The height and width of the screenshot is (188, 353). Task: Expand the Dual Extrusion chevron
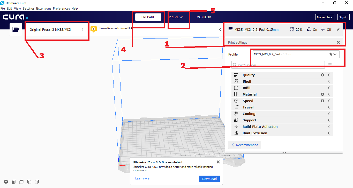click(x=329, y=133)
